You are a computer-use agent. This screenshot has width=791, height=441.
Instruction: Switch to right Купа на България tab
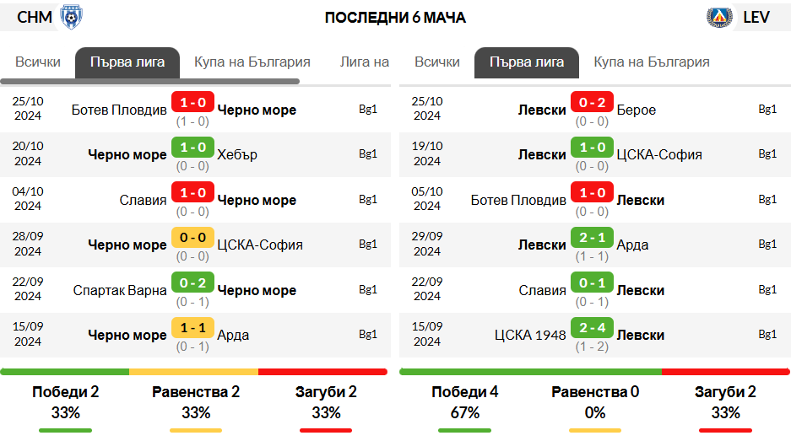pyautogui.click(x=651, y=62)
